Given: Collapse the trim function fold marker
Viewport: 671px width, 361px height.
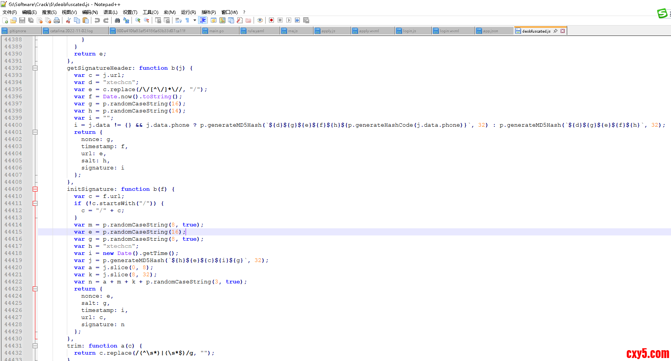Looking at the screenshot, I should pos(35,346).
